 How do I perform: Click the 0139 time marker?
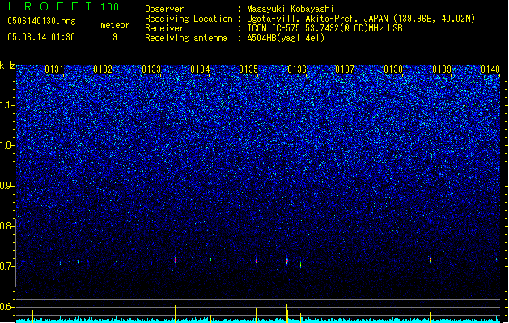[x=442, y=69]
